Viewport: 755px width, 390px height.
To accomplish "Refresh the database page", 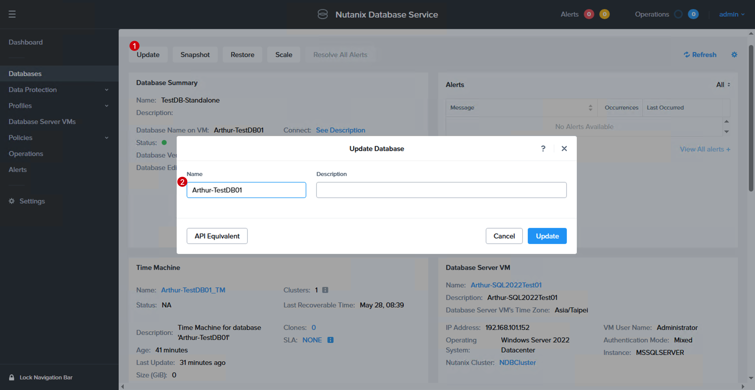I will [700, 55].
